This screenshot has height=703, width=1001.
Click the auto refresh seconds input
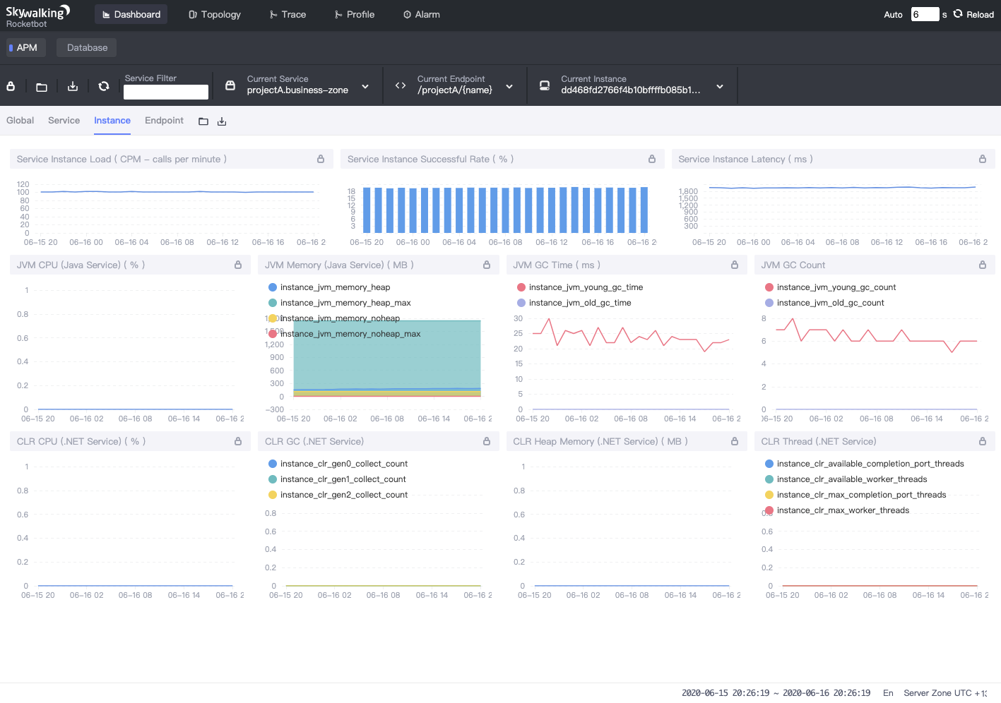(x=925, y=14)
